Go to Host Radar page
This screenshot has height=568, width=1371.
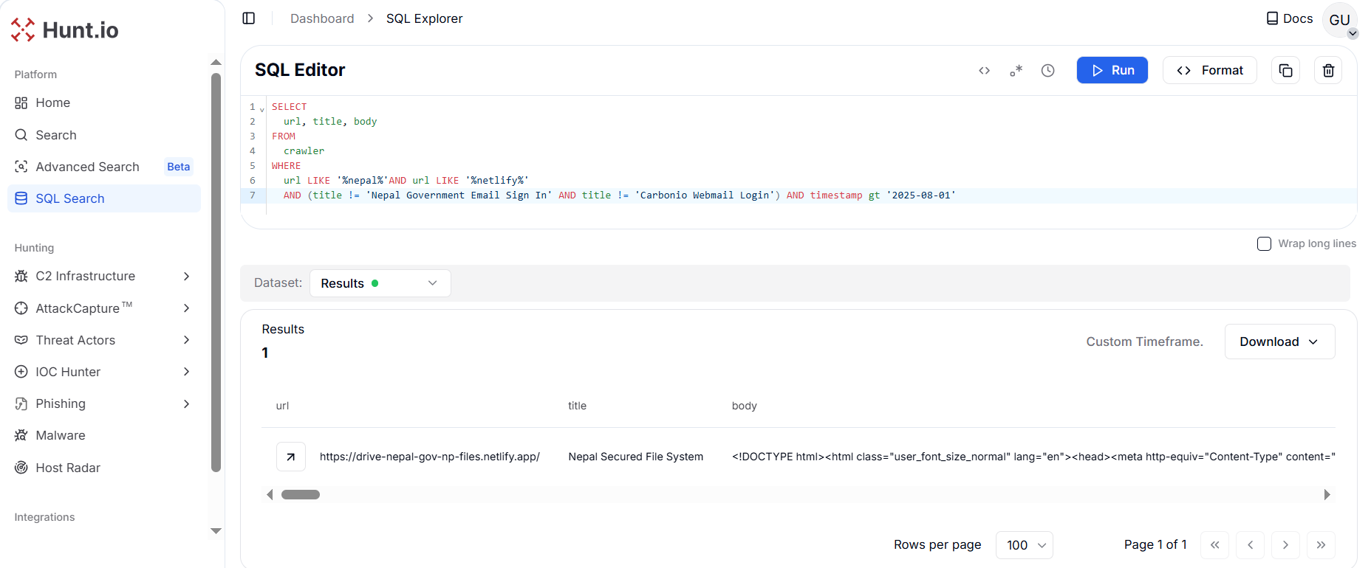[68, 468]
